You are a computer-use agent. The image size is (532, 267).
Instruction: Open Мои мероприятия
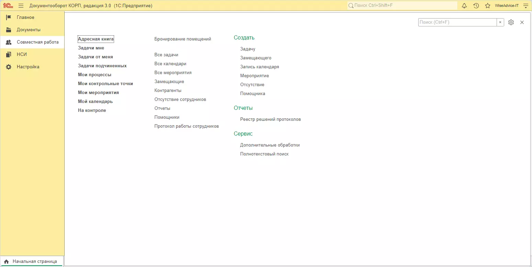coord(98,93)
